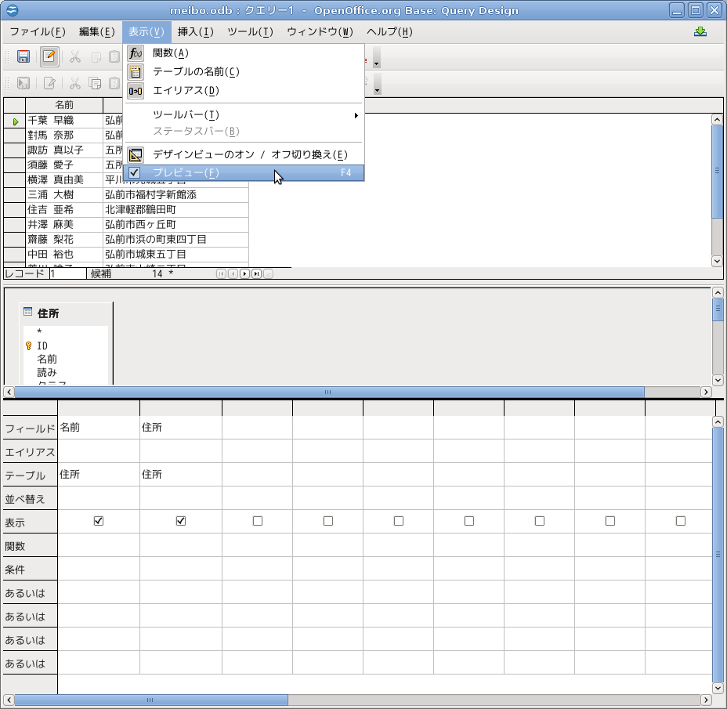Click the record number input field

pos(67,273)
